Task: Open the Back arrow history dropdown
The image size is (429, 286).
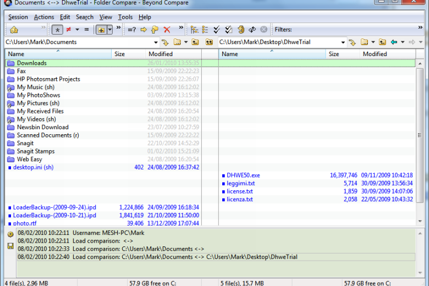Action: 403,42
